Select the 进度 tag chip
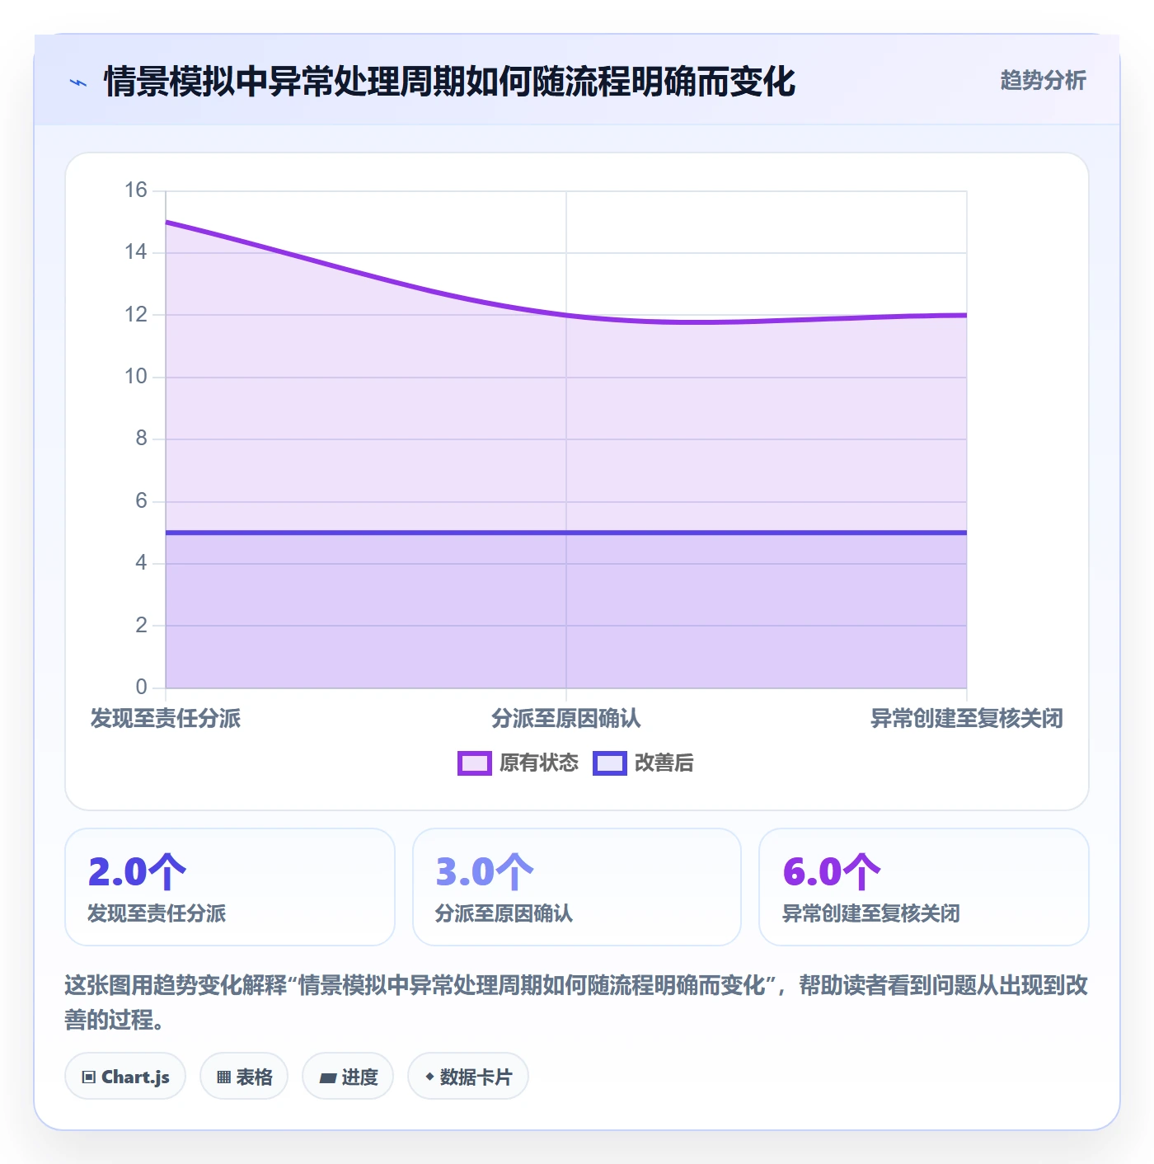This screenshot has height=1164, width=1154. 348,1076
